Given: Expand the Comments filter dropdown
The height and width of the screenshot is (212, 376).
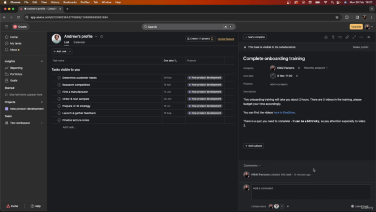Looking at the screenshot, I should tap(252, 165).
